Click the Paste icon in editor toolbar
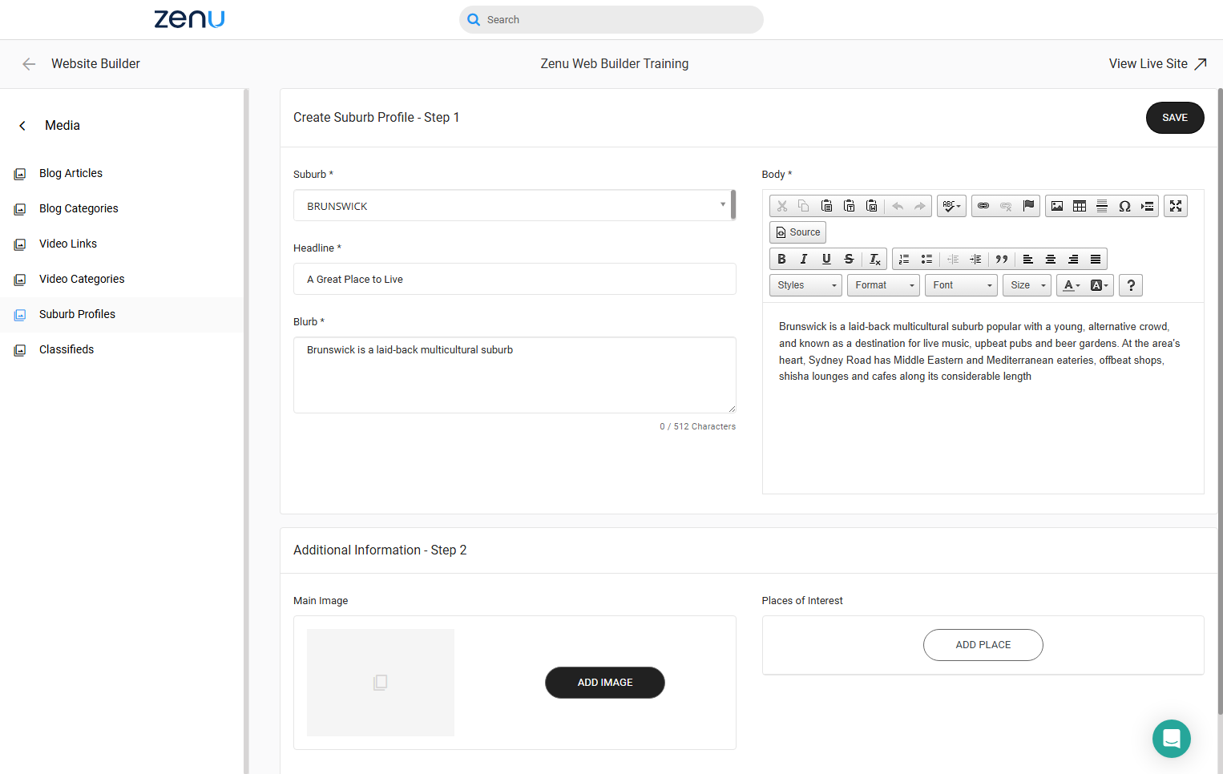The width and height of the screenshot is (1223, 774). pos(827,206)
